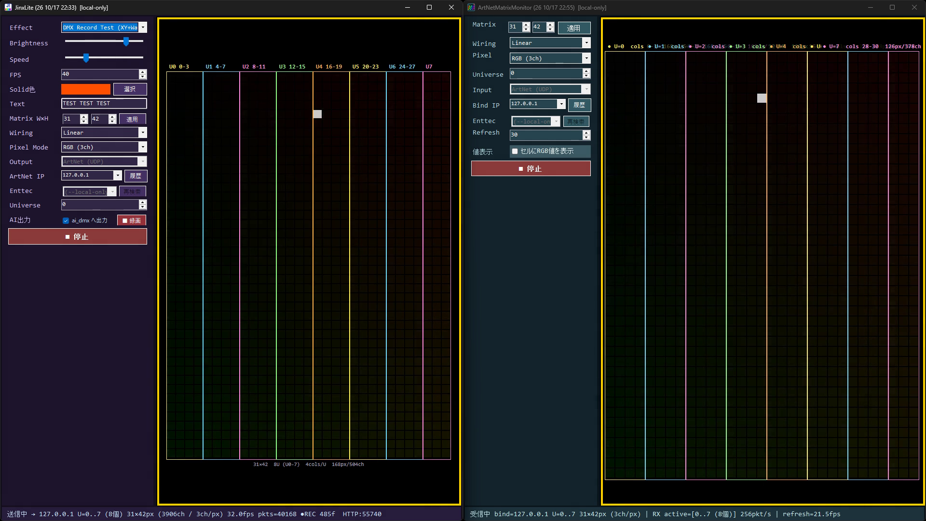This screenshot has height=521, width=926.
Task: Click the red 録画 record button
Action: [x=131, y=220]
